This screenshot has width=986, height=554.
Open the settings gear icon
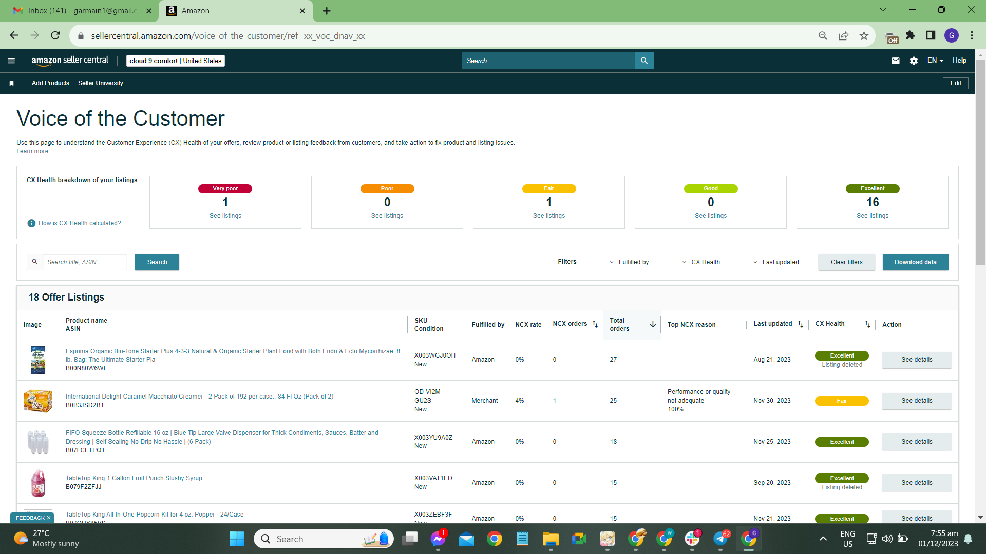tap(914, 61)
